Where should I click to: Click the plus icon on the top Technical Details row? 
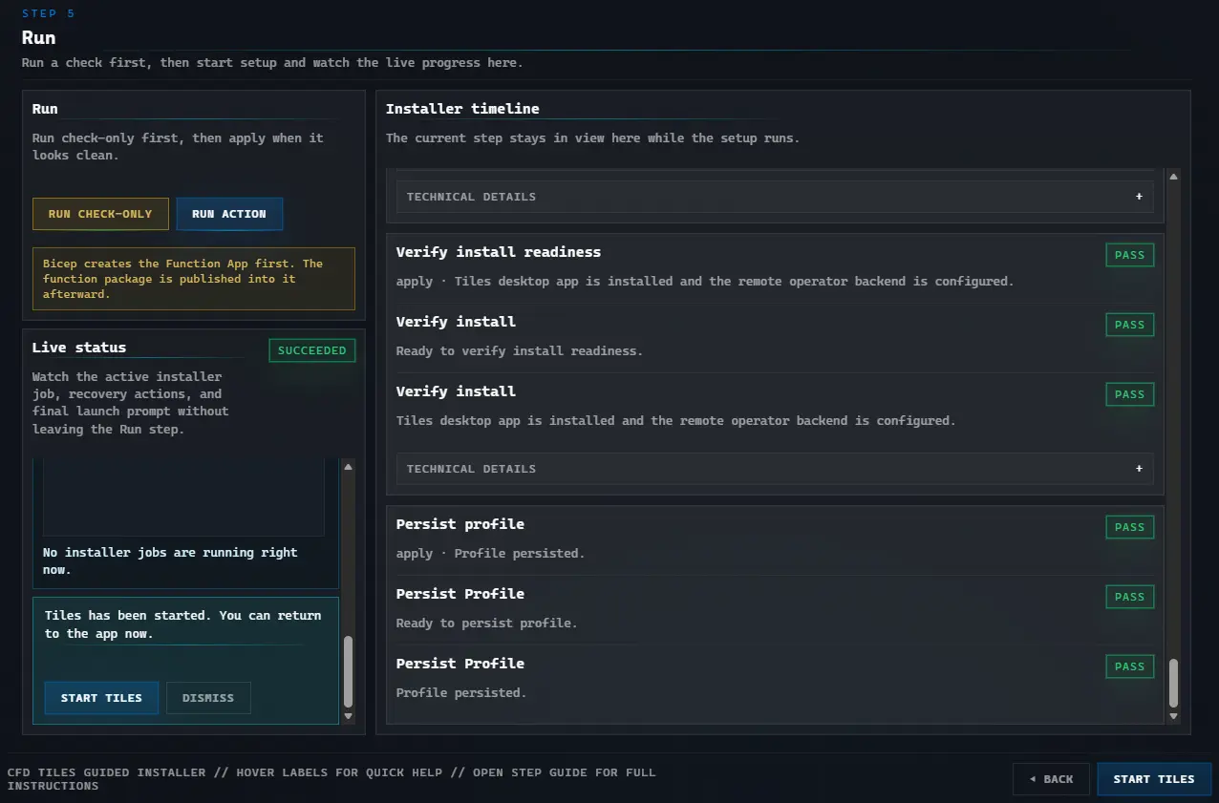coord(1139,197)
